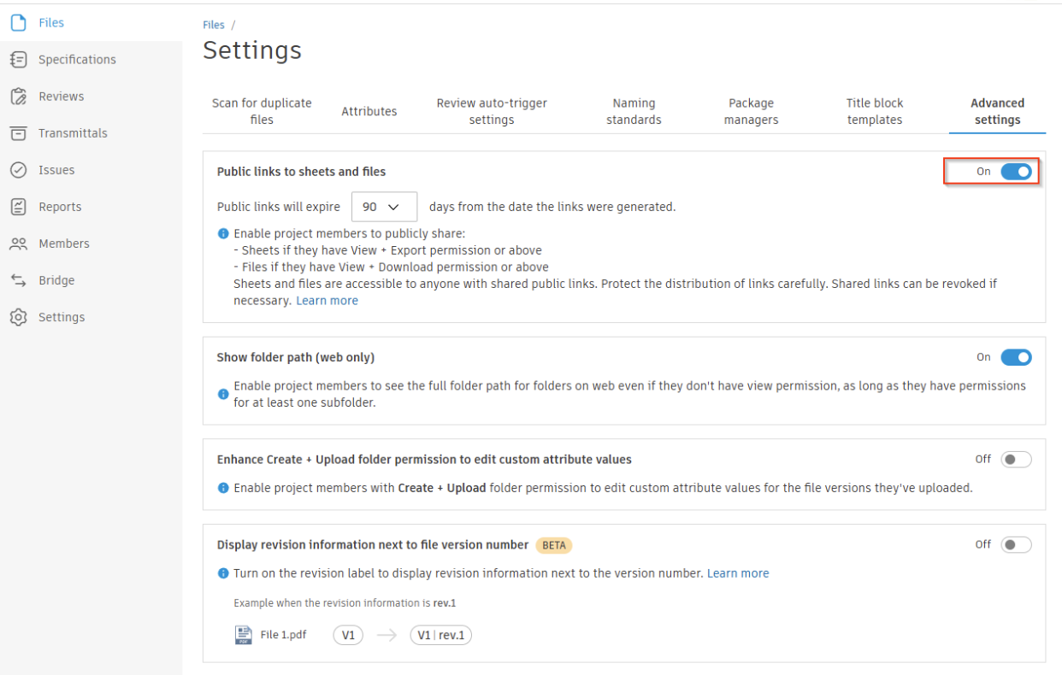
Task: Select the Advanced settings tab
Action: tap(998, 111)
